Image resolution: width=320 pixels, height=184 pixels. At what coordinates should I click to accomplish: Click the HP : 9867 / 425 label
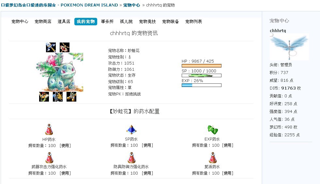pyautogui.click(x=198, y=61)
